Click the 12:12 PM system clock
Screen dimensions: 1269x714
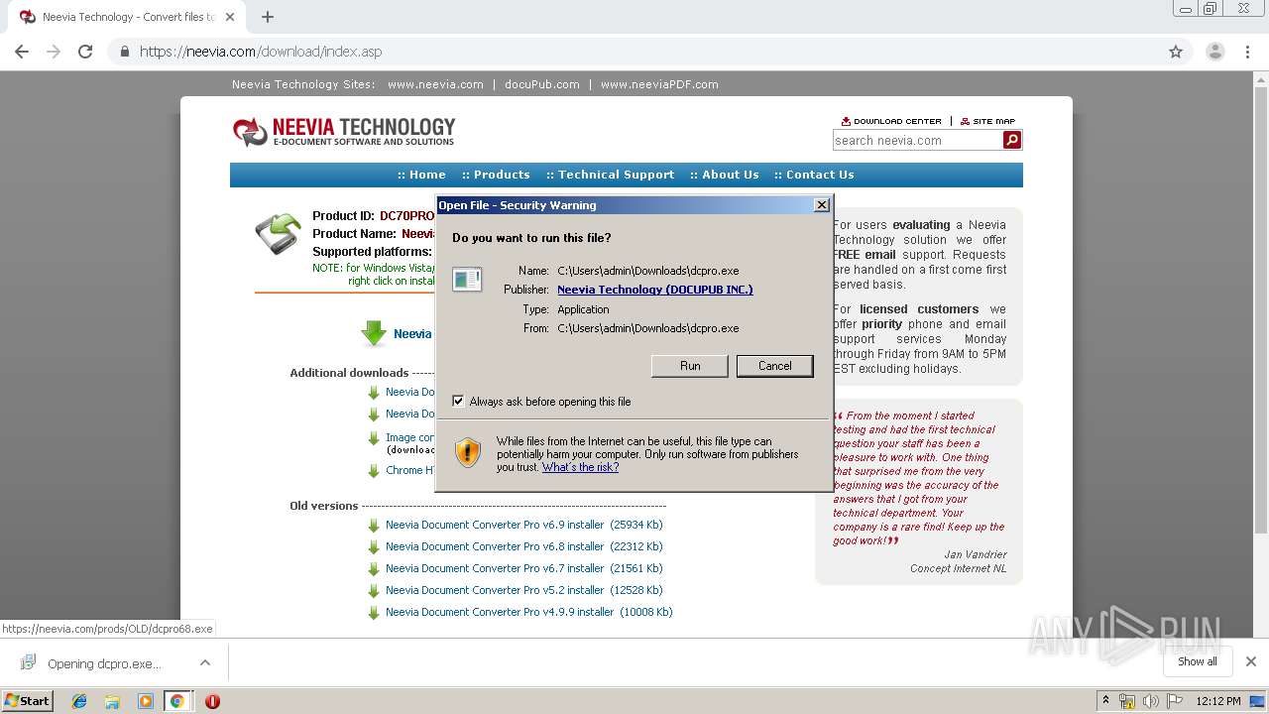pyautogui.click(x=1218, y=701)
